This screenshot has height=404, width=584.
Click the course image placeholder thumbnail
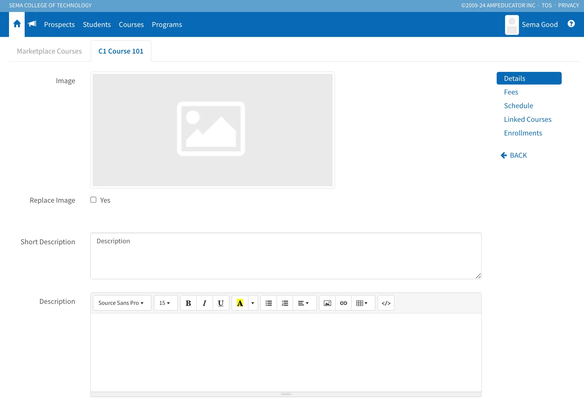click(213, 130)
